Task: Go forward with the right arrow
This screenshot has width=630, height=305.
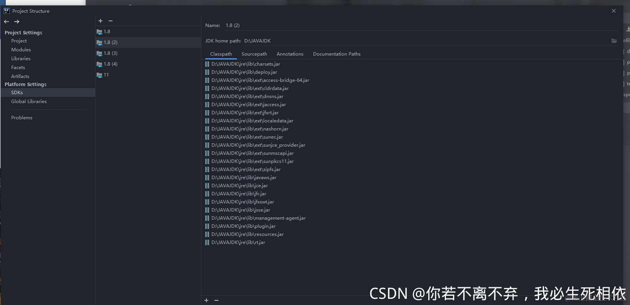Action: [x=17, y=22]
